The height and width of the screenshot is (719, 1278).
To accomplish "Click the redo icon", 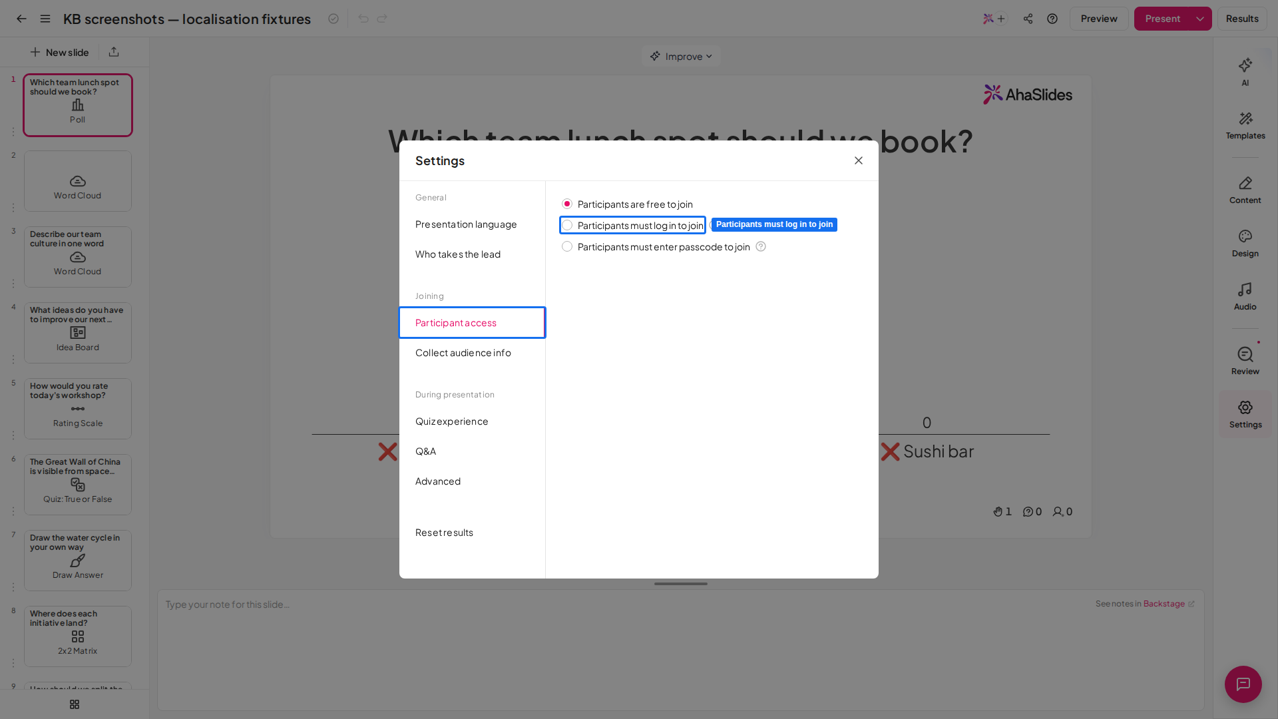I will (x=382, y=19).
